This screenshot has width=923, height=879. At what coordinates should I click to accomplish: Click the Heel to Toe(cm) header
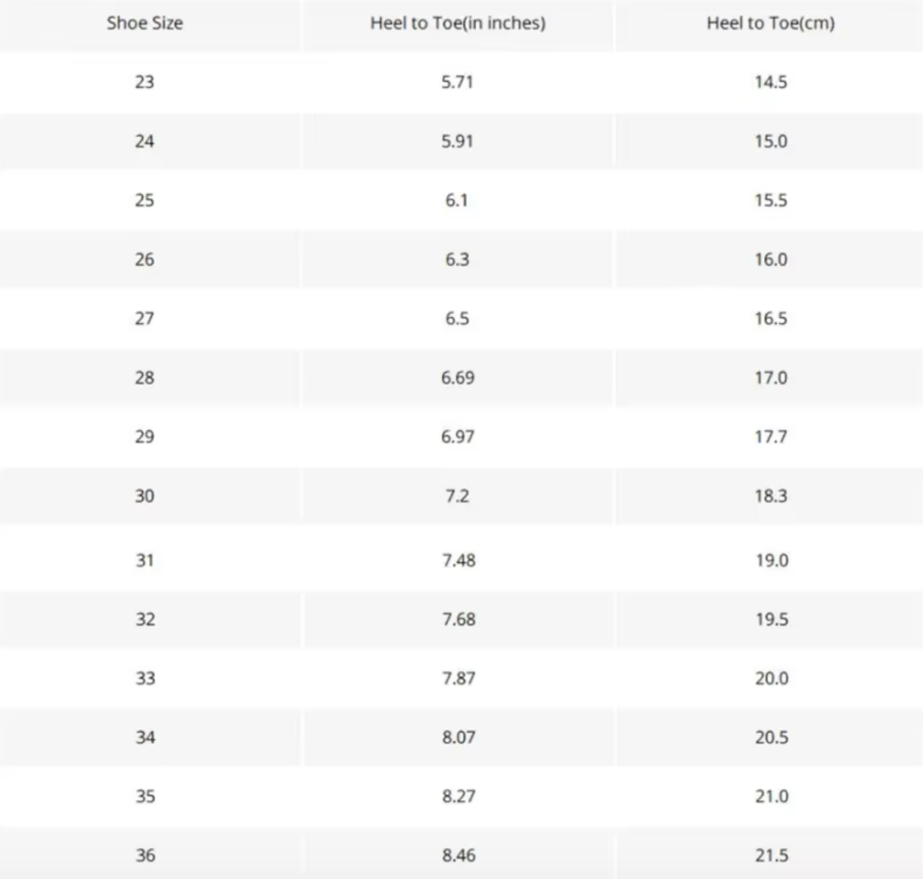coord(770,23)
